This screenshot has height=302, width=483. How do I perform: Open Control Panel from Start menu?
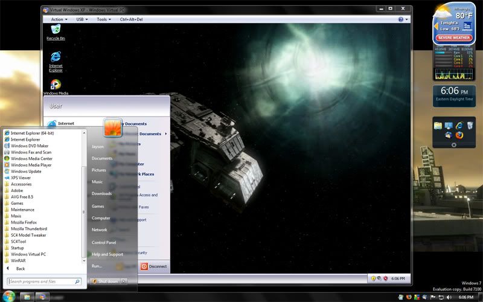pyautogui.click(x=104, y=243)
